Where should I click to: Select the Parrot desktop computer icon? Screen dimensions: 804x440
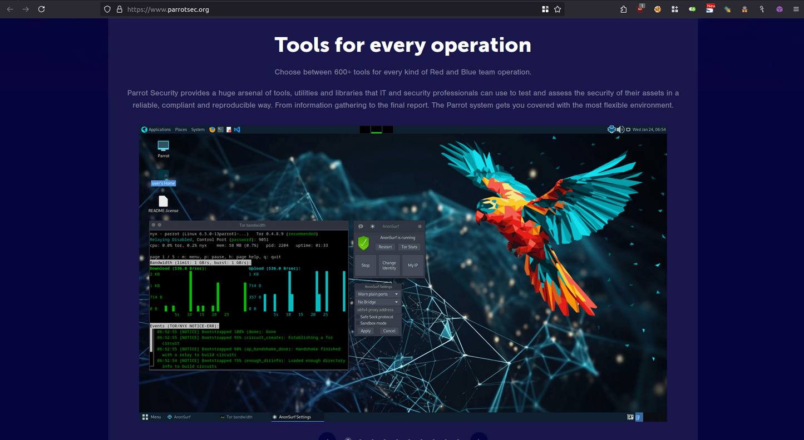(x=163, y=149)
